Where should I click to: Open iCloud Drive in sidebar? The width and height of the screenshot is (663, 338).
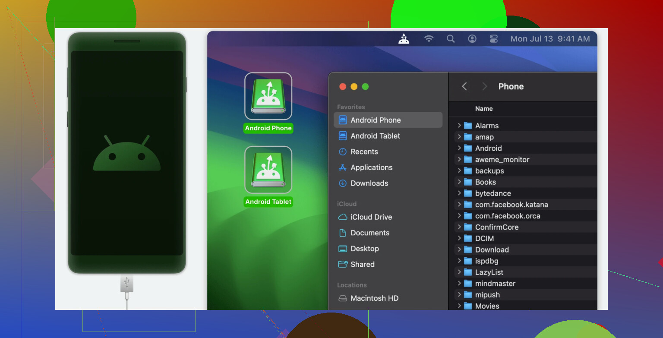[x=388, y=217]
